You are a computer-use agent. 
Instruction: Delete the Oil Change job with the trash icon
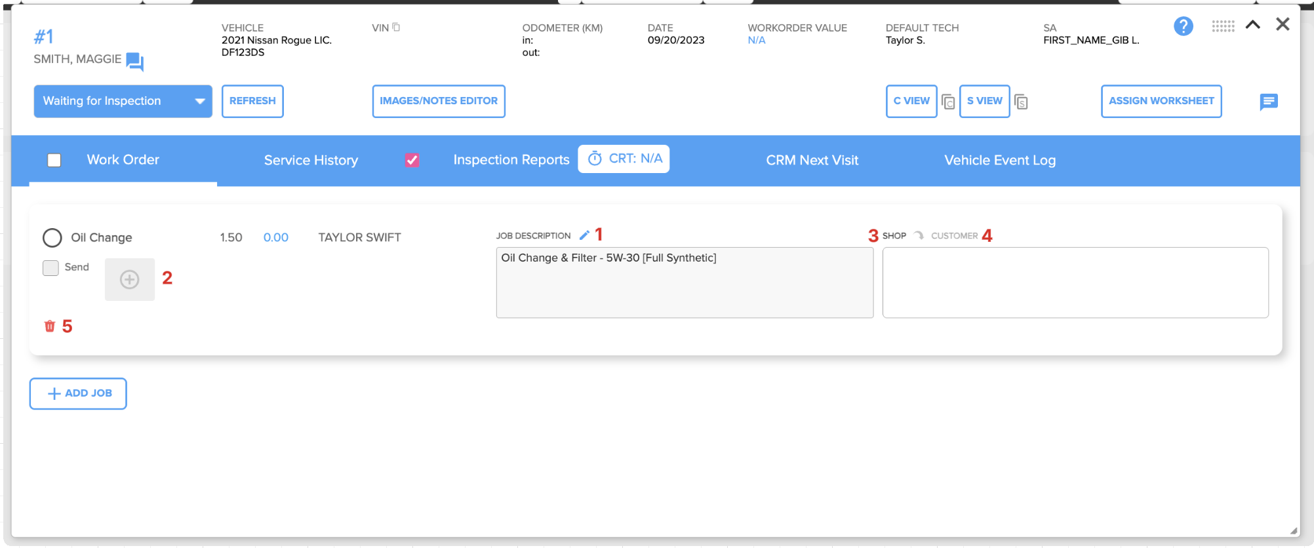point(49,326)
